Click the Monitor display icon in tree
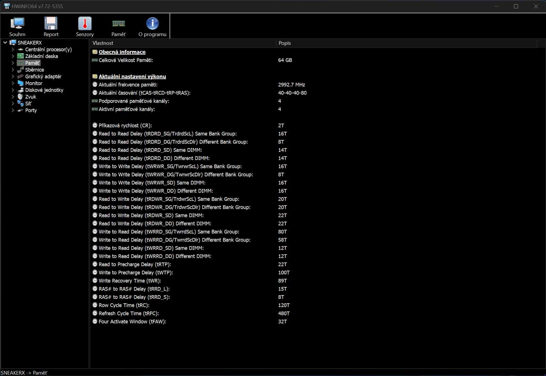 [x=20, y=83]
